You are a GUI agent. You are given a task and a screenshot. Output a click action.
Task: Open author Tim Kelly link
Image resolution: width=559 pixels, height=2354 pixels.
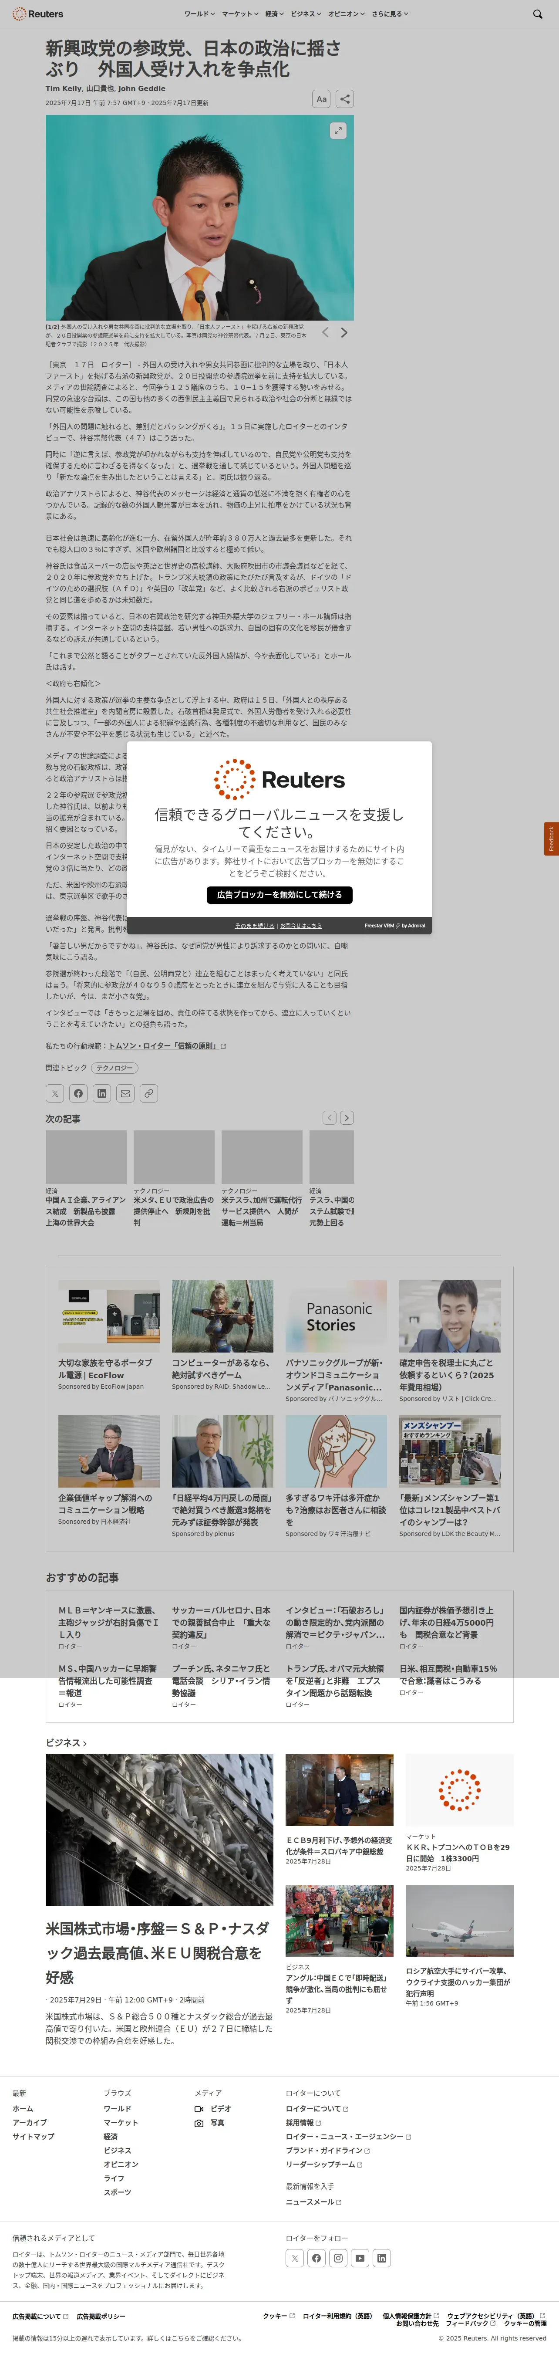[63, 88]
